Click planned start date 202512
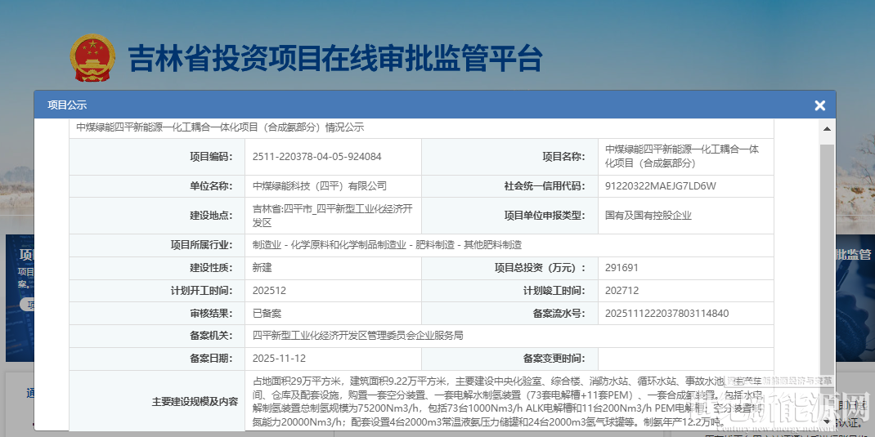The height and width of the screenshot is (437, 875). (x=269, y=291)
